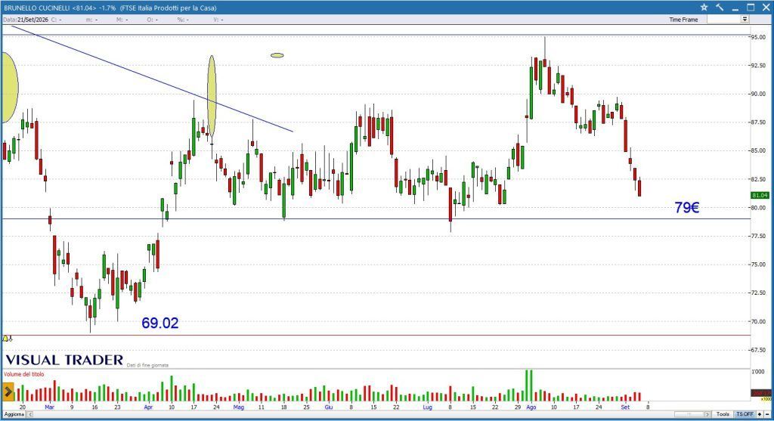Click the Giu month label on time axis
Screen dimensions: 774x421
click(x=329, y=407)
